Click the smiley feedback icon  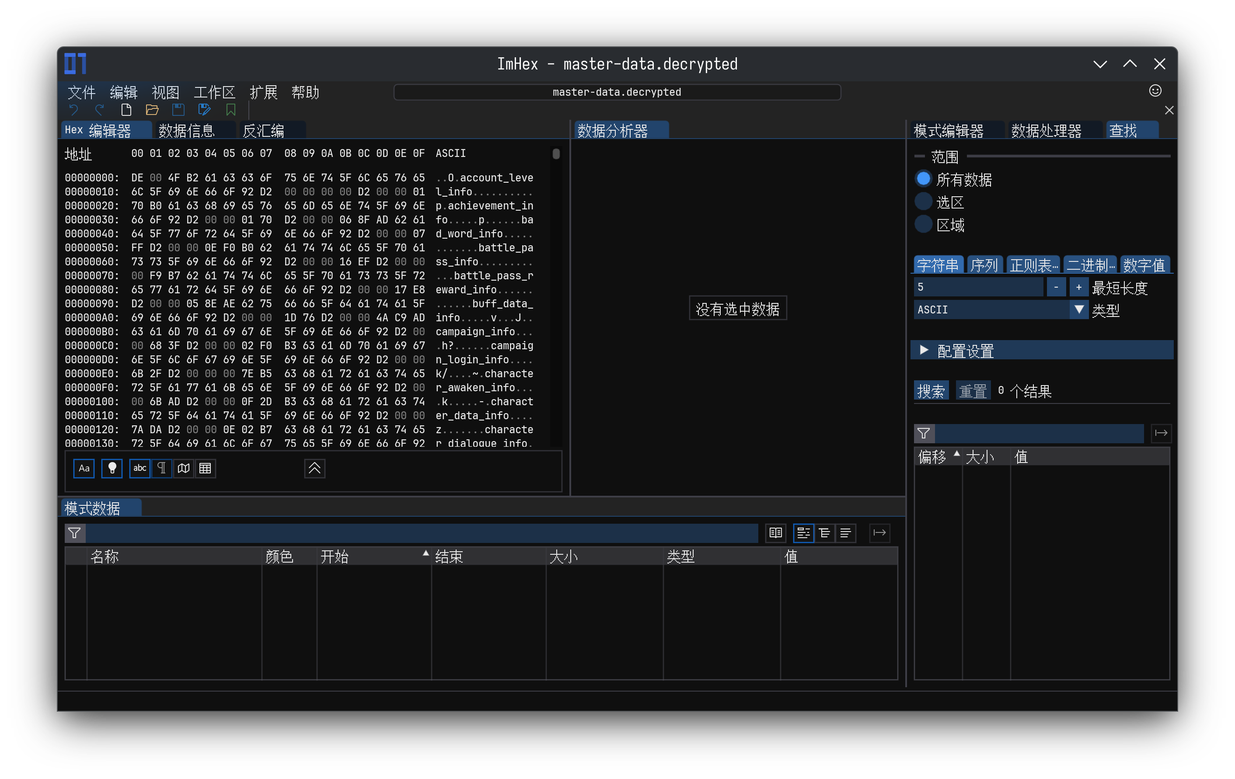[1155, 91]
